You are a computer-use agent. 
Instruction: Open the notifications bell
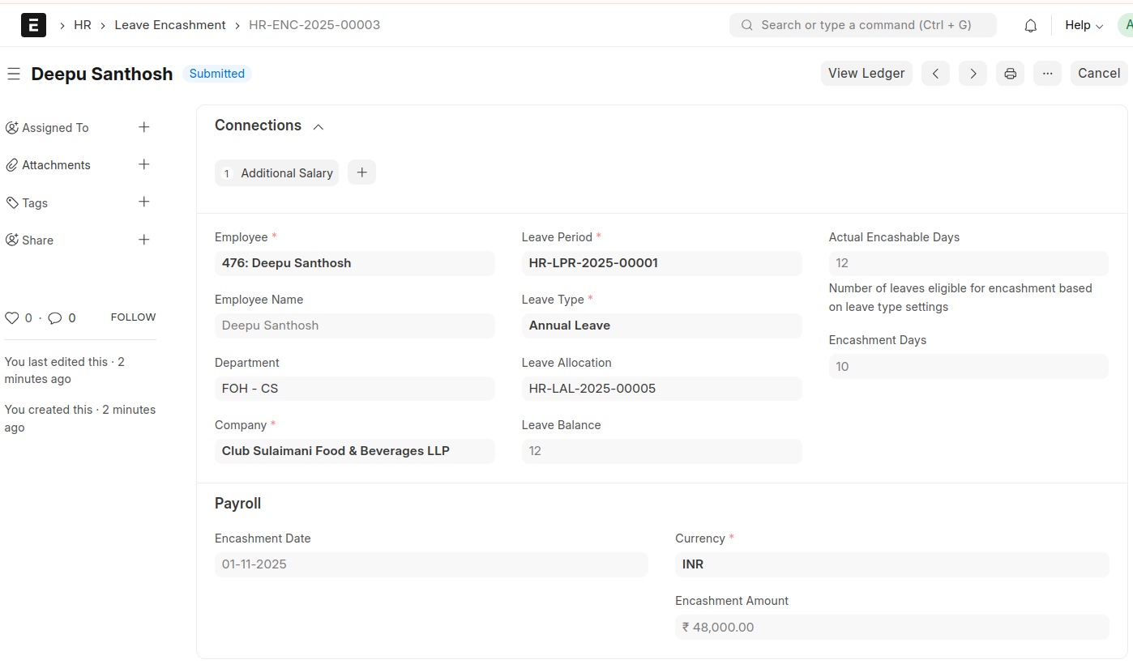click(1030, 25)
